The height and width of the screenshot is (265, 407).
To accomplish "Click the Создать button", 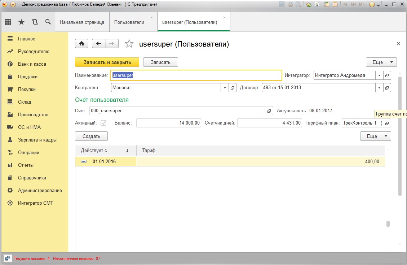I will [x=91, y=136].
